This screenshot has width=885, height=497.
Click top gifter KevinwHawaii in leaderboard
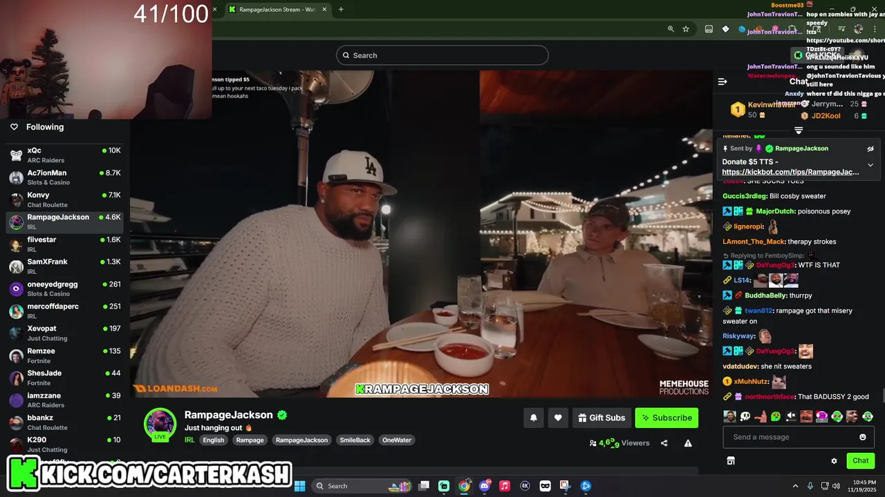click(x=772, y=105)
